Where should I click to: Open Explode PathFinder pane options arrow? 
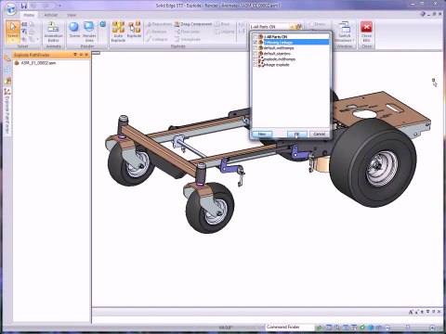coord(75,55)
